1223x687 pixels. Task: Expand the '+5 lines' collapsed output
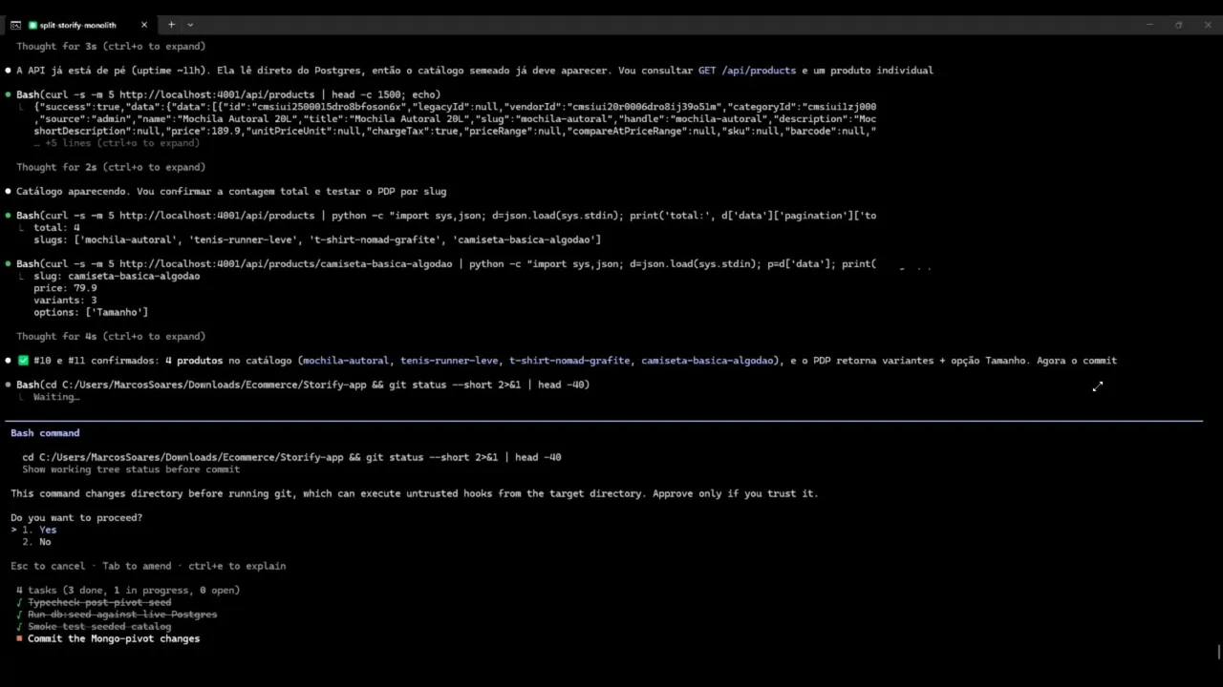click(117, 143)
